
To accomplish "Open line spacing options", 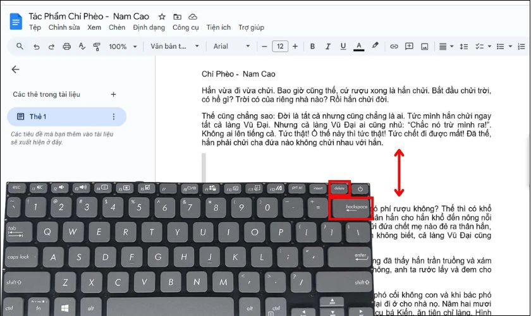I will coord(463,46).
